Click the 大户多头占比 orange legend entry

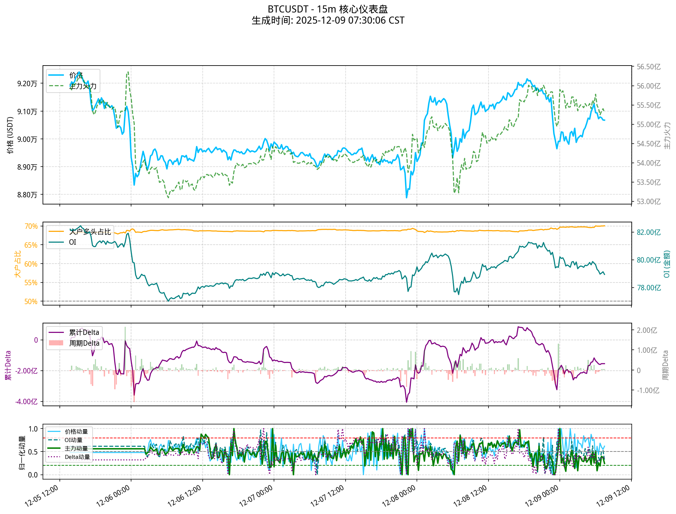pos(90,231)
